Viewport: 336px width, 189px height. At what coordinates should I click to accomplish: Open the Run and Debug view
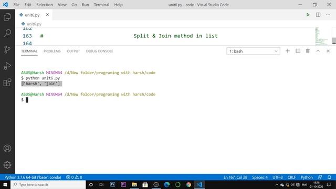point(7,66)
